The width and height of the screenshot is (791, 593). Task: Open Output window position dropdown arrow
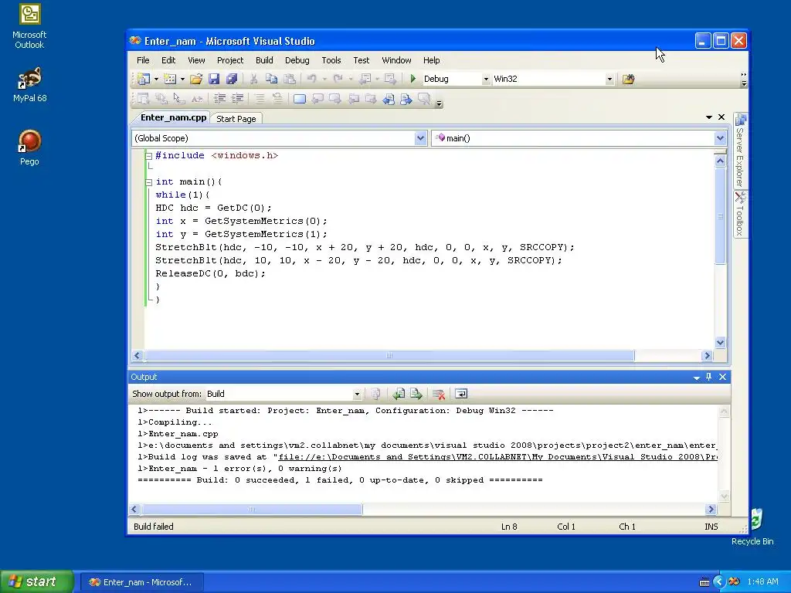[x=697, y=377]
